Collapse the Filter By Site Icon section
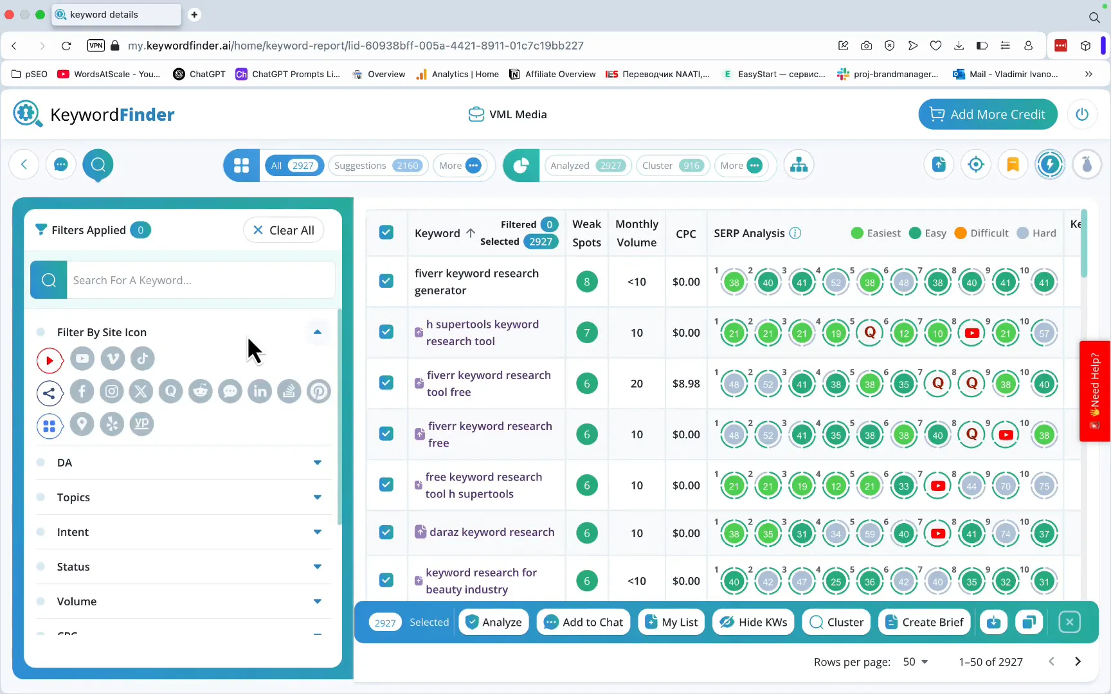 317,332
